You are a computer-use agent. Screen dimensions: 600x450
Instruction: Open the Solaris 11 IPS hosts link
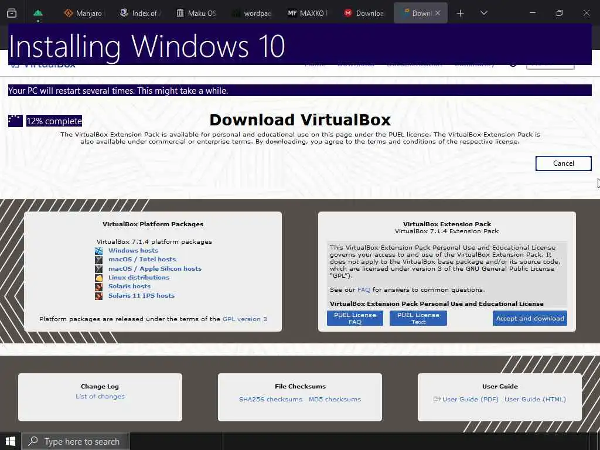(x=141, y=295)
